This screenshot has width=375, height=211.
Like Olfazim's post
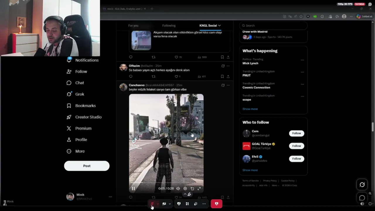(x=176, y=76)
